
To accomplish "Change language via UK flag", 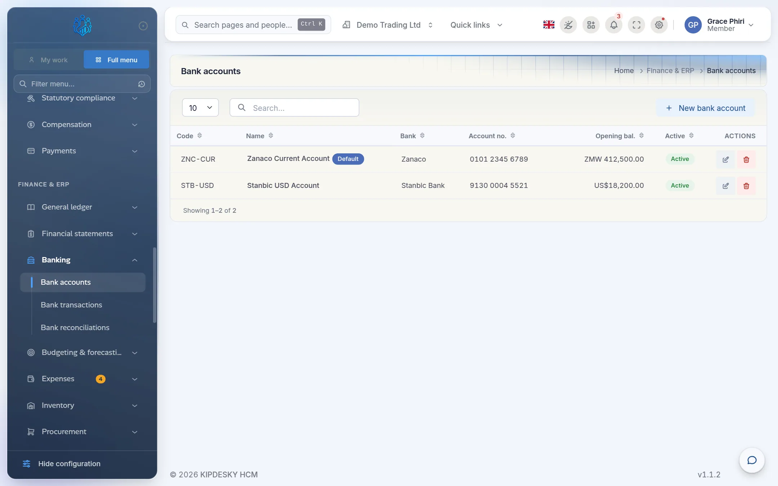I will pyautogui.click(x=549, y=25).
